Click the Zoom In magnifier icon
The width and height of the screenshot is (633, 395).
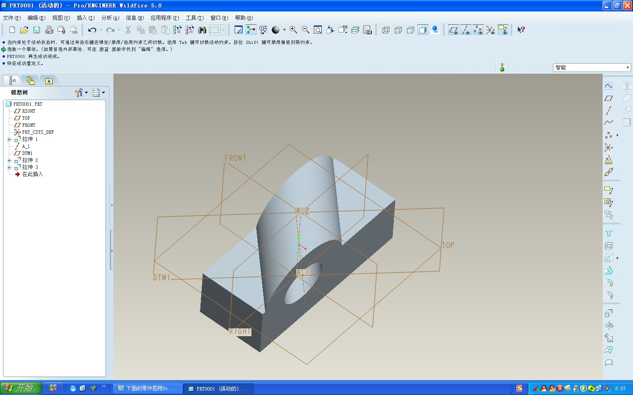point(293,30)
